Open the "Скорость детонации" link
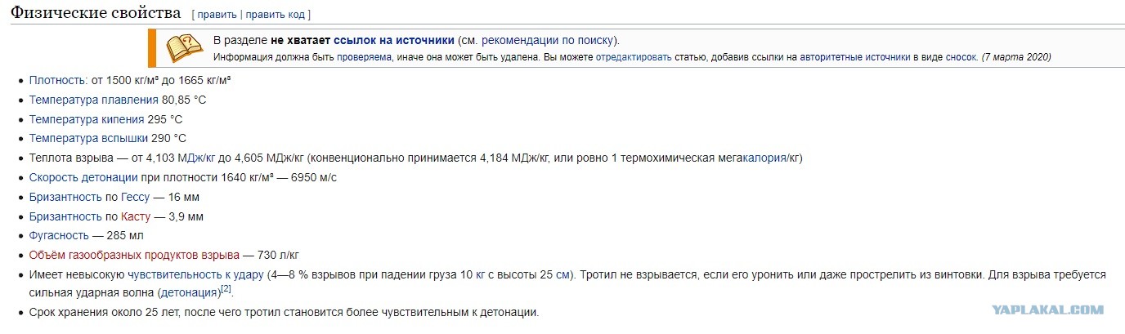This screenshot has width=1125, height=334. 83,177
